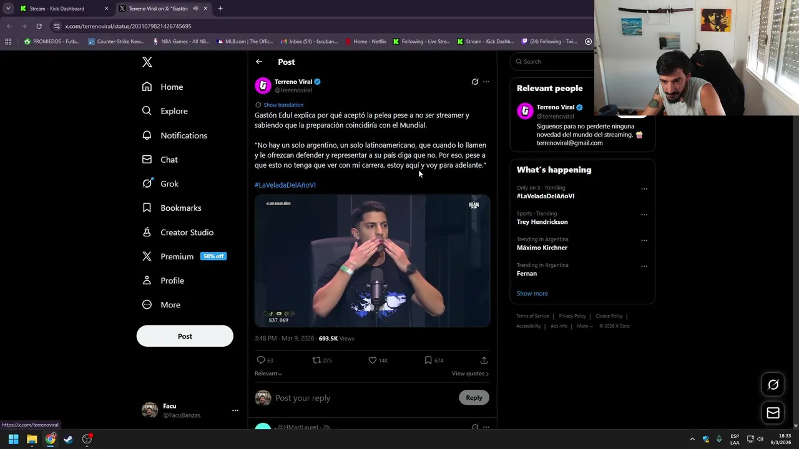Image resolution: width=799 pixels, height=449 pixels.
Task: Open the post's three-dot menu
Action: pyautogui.click(x=486, y=82)
